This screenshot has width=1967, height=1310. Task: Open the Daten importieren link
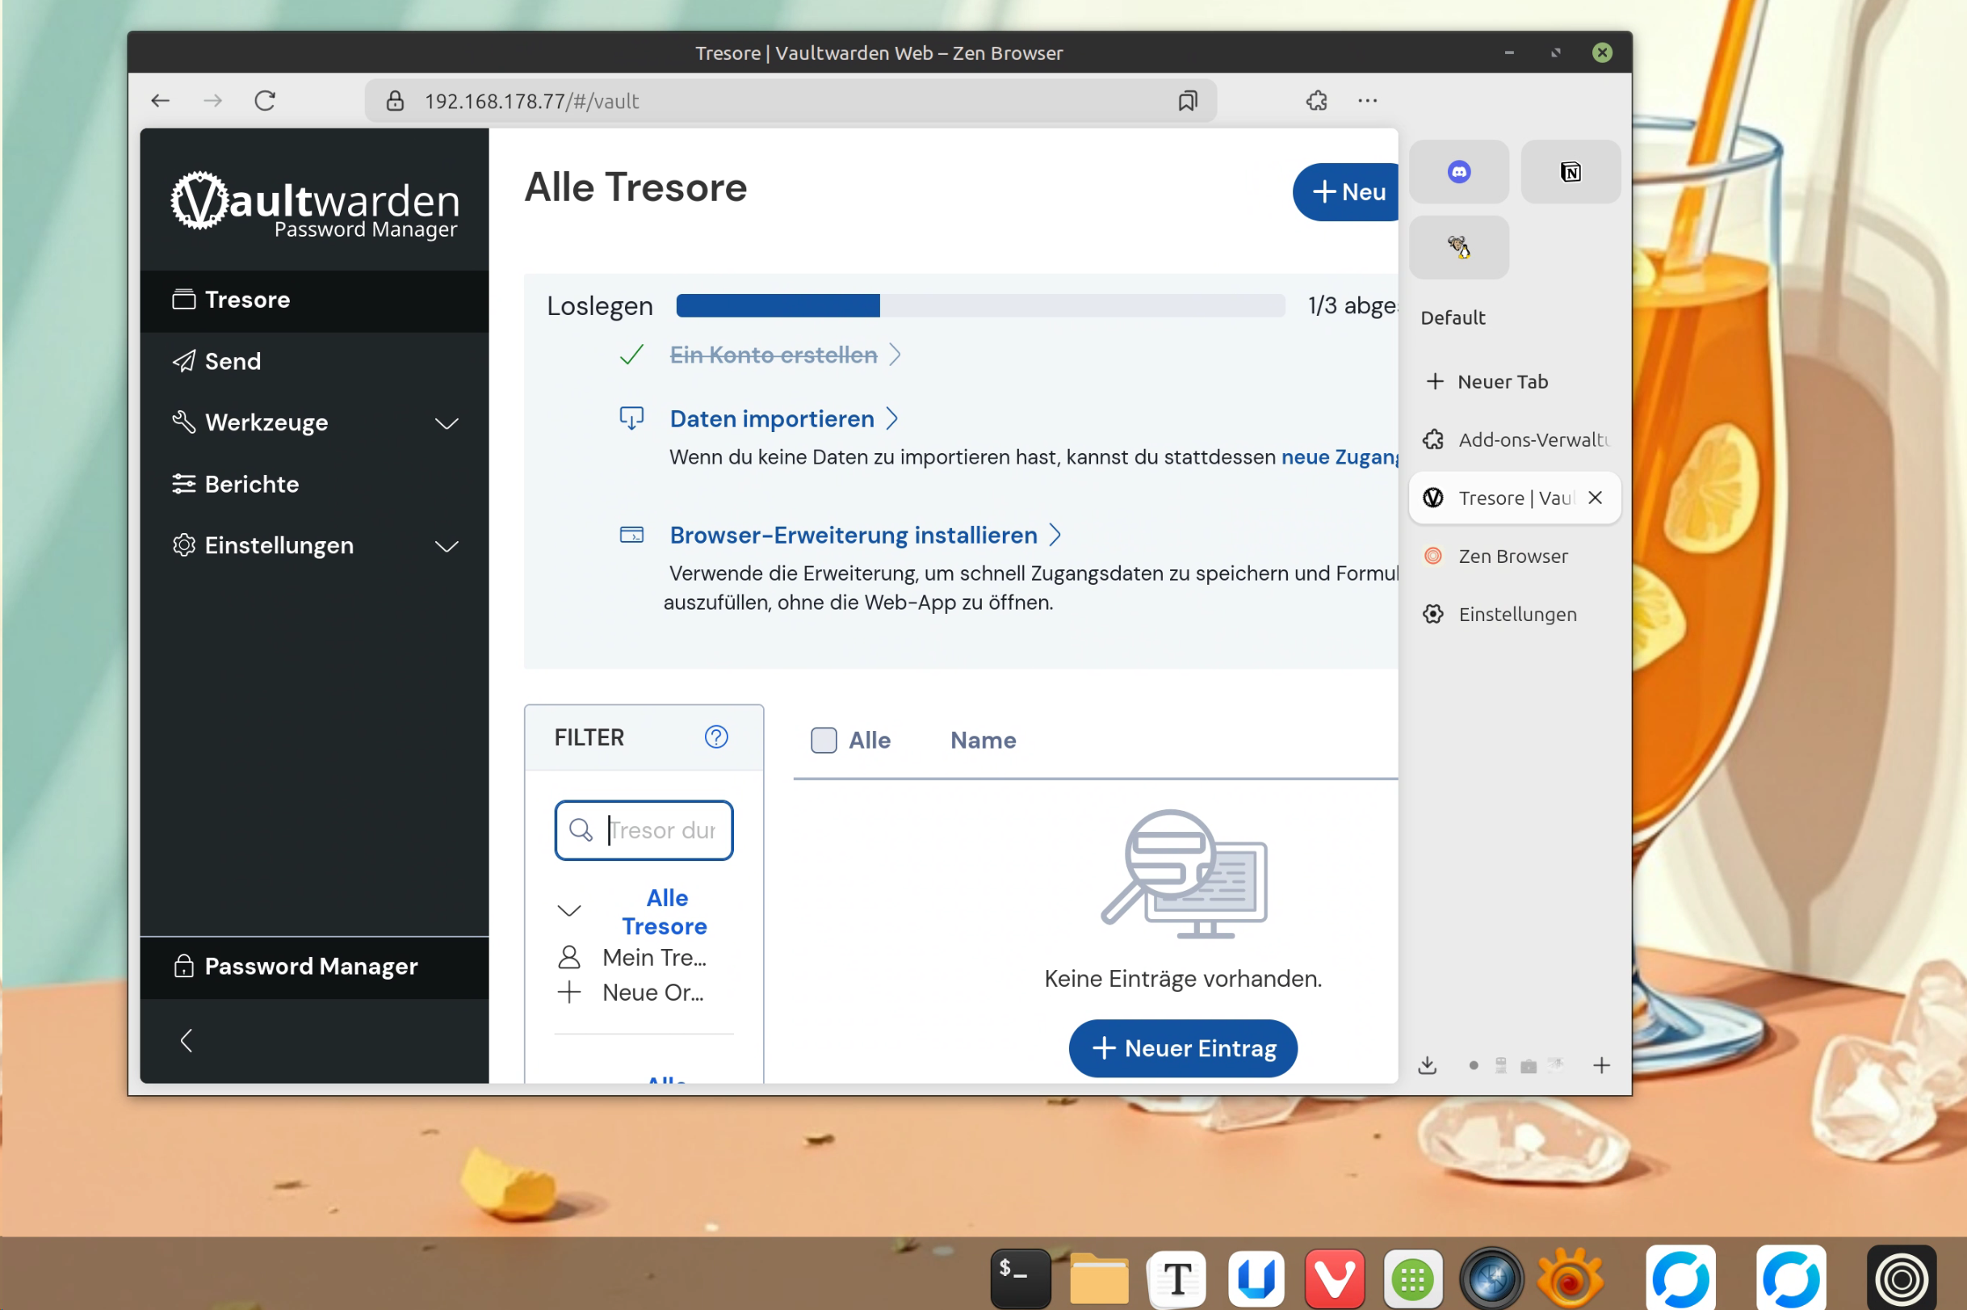(x=771, y=418)
